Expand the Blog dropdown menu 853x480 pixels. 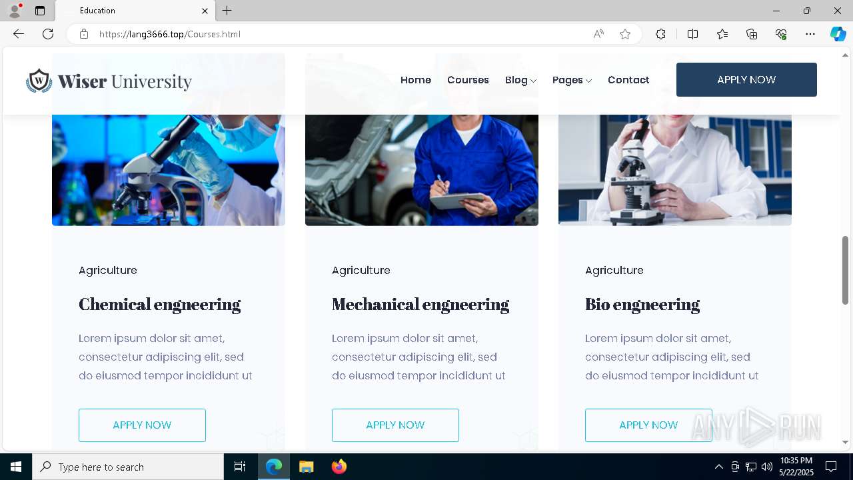coord(520,80)
